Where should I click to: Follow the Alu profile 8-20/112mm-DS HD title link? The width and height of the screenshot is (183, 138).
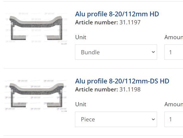pos(122,81)
